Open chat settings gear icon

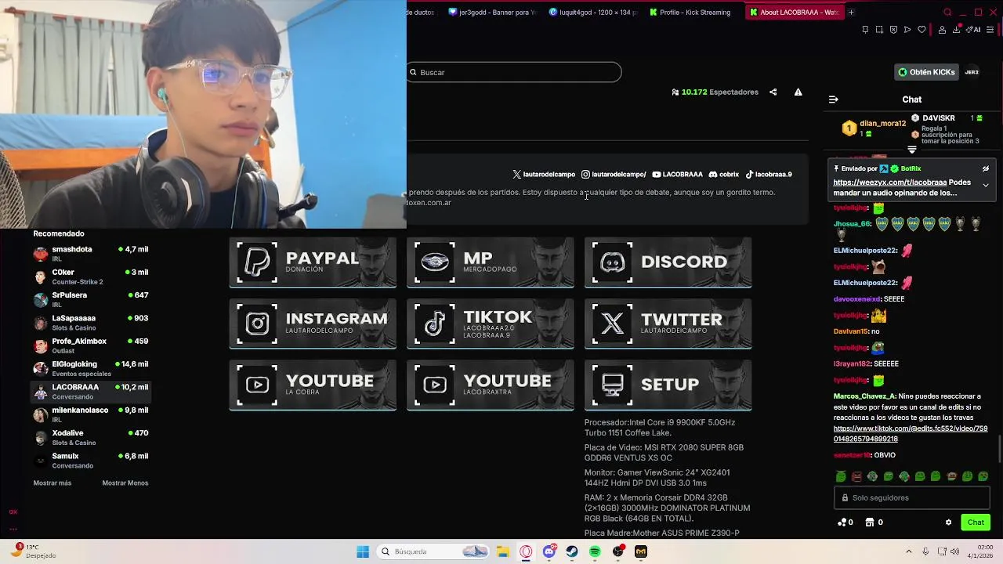click(948, 522)
